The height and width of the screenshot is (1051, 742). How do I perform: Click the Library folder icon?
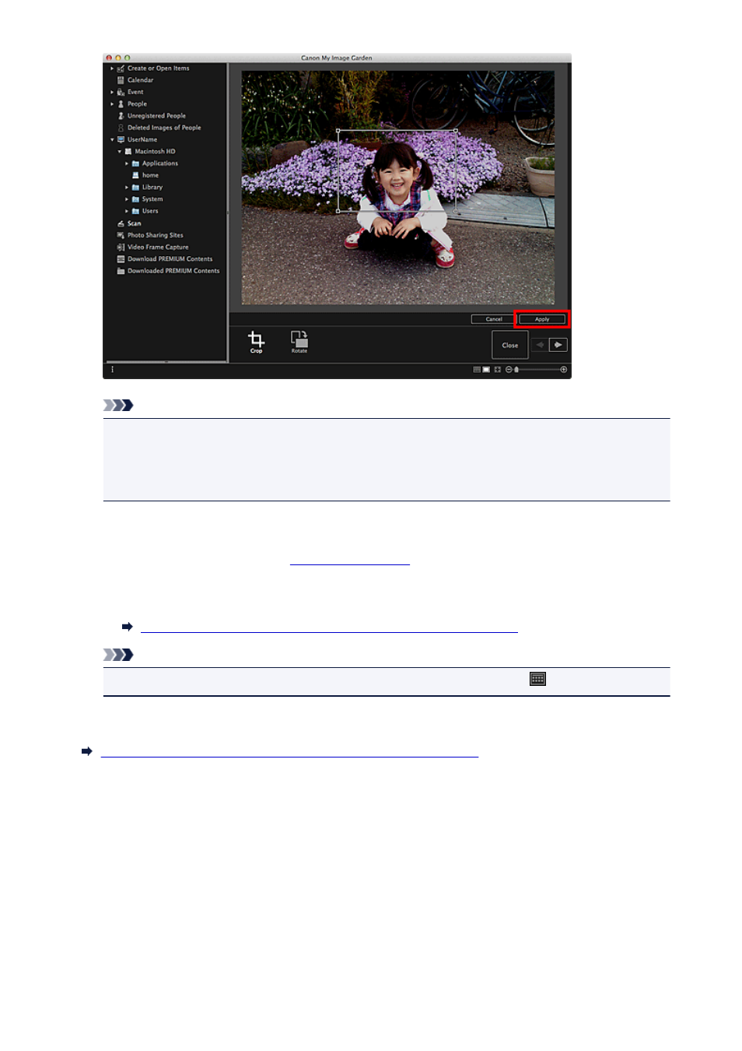click(x=135, y=188)
